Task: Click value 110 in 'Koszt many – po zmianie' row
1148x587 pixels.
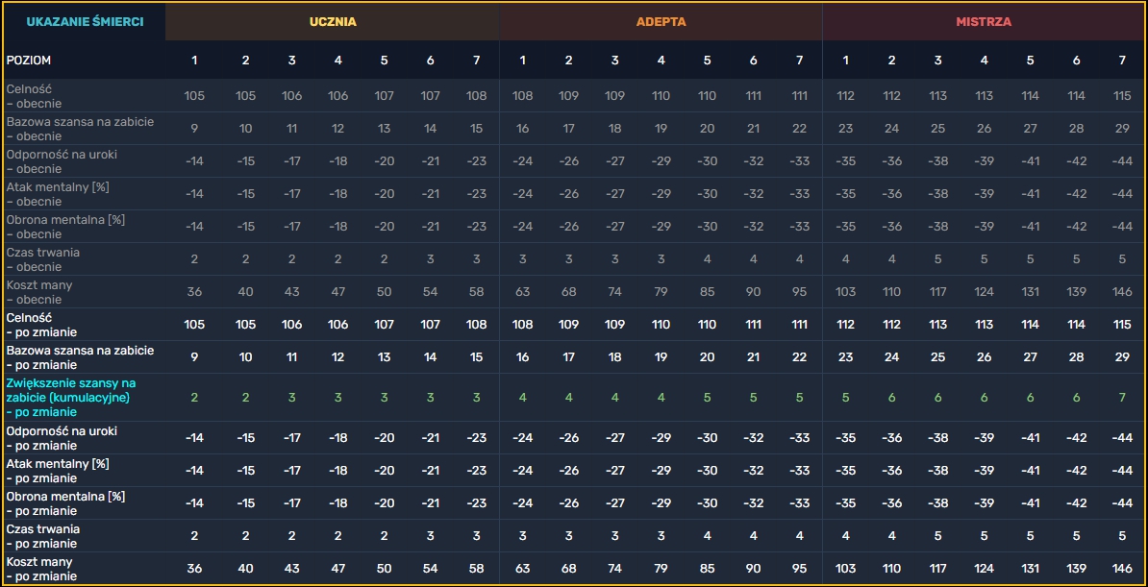Action: pos(891,569)
